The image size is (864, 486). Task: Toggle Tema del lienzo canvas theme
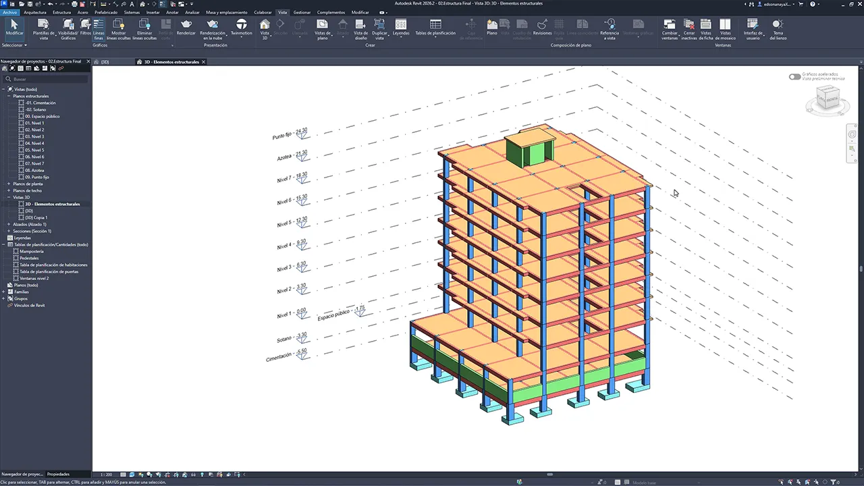point(778,25)
